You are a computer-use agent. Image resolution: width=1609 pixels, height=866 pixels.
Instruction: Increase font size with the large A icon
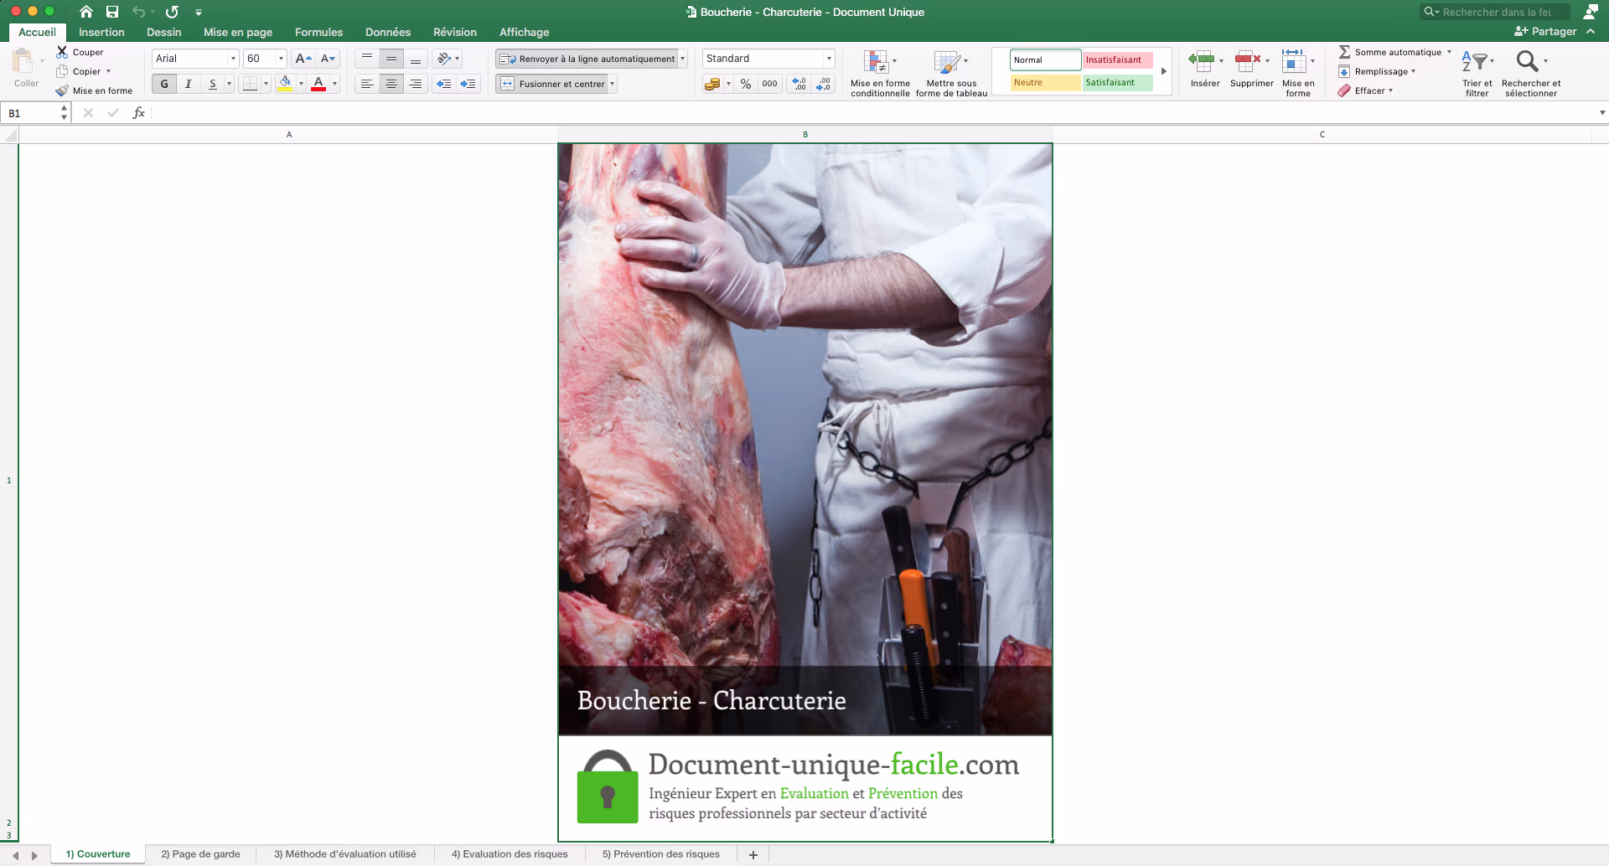tap(303, 59)
